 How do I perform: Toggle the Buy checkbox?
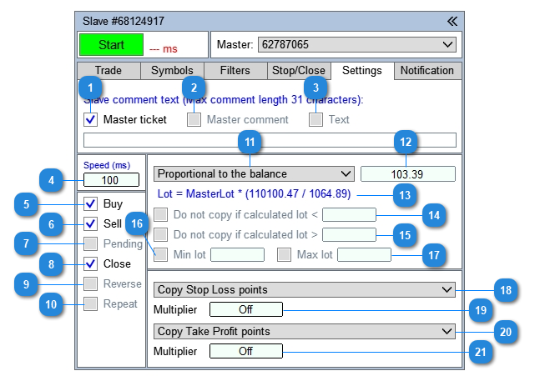pyautogui.click(x=91, y=203)
